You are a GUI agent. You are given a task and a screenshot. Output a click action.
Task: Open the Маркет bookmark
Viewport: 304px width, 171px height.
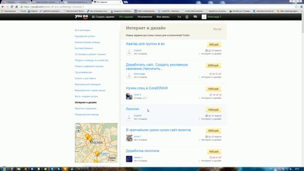33,11
